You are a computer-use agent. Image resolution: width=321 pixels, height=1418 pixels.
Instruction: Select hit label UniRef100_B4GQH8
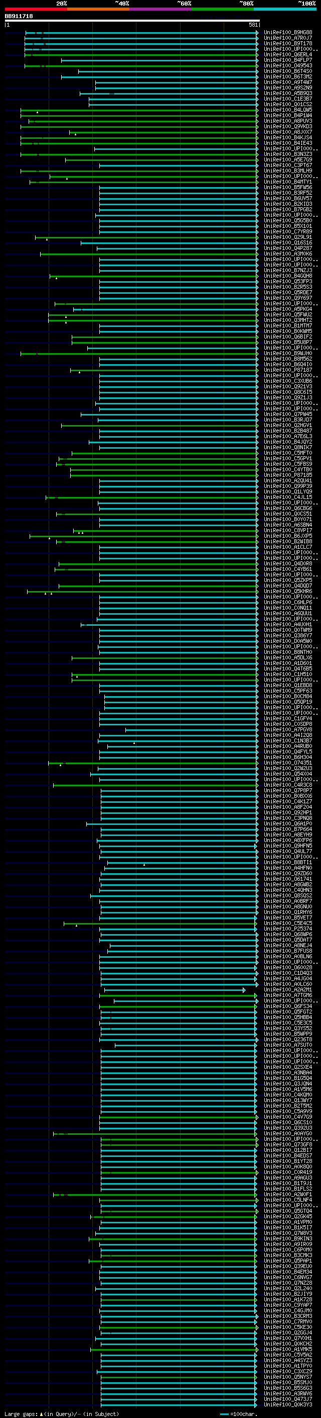point(288,276)
